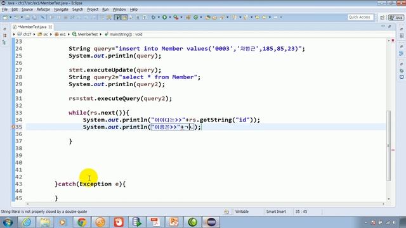Click the error marker on line 35
406x228 pixels.
tap(13, 127)
